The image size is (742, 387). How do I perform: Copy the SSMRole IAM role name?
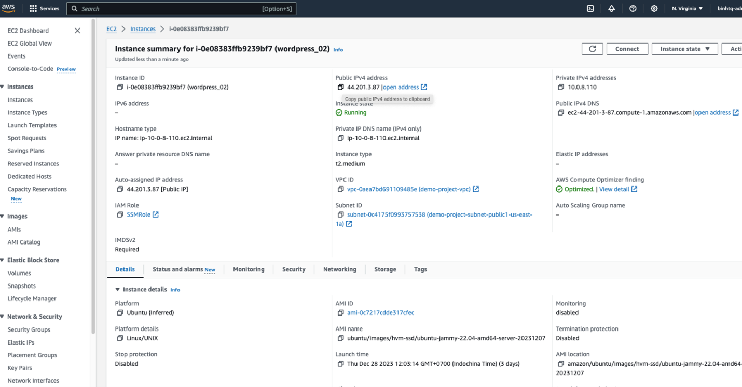coord(120,214)
